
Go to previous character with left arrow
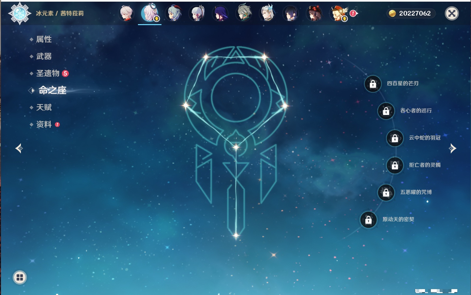coord(19,148)
